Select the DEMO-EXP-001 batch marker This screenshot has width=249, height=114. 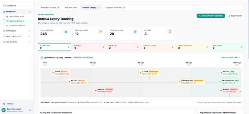pyautogui.click(x=191, y=82)
